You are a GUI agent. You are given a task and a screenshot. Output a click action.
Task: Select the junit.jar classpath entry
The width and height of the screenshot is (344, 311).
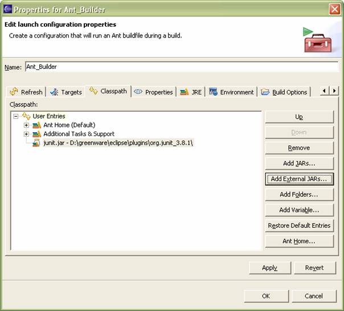tap(118, 143)
